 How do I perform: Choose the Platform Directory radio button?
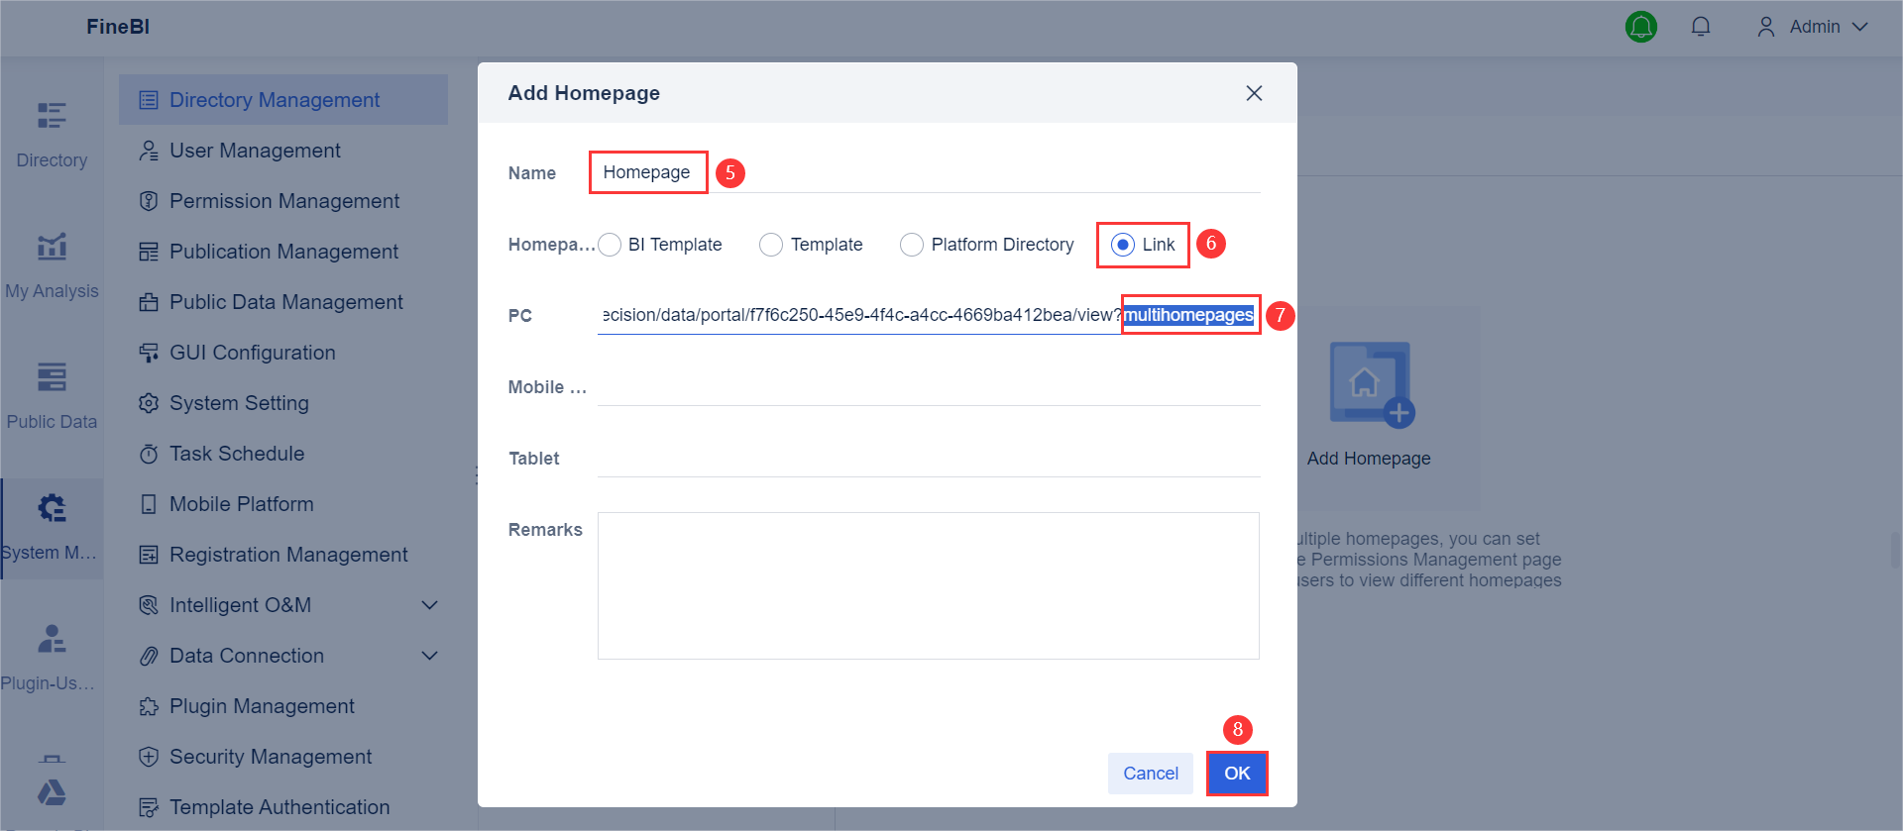pyautogui.click(x=912, y=245)
